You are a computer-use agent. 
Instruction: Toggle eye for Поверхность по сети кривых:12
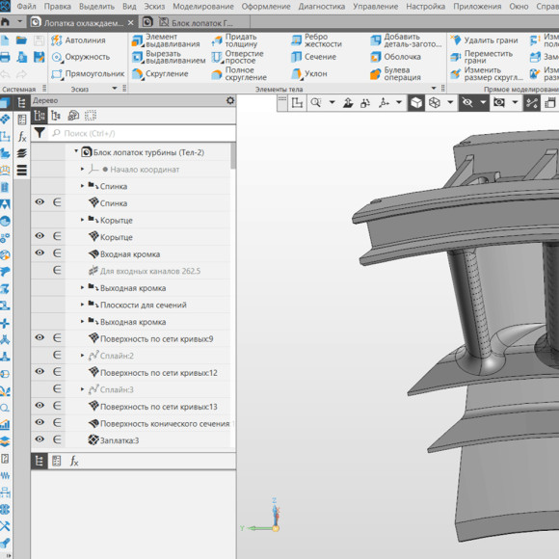(40, 372)
